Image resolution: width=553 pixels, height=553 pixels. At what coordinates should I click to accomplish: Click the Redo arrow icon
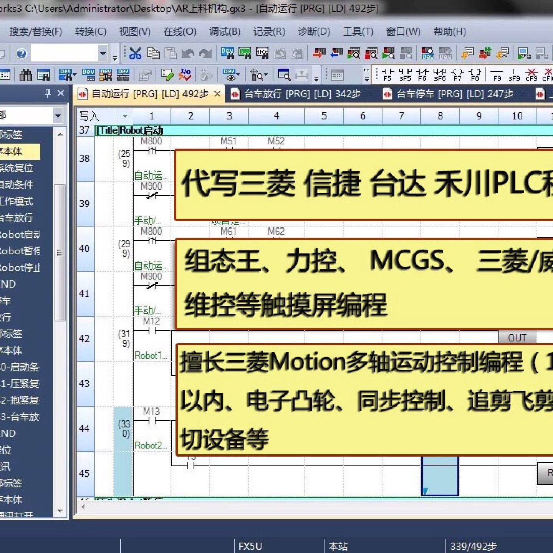click(x=205, y=53)
